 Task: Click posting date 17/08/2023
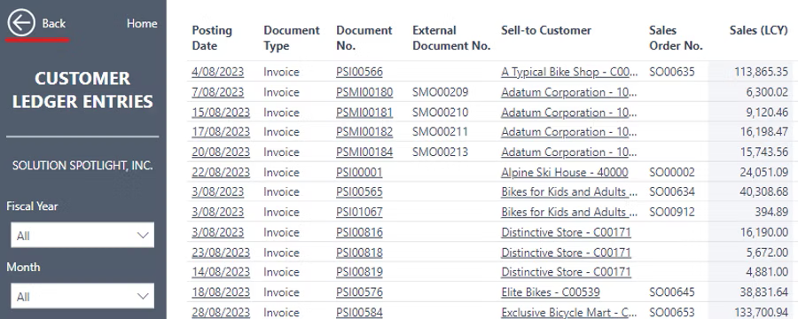[221, 132]
